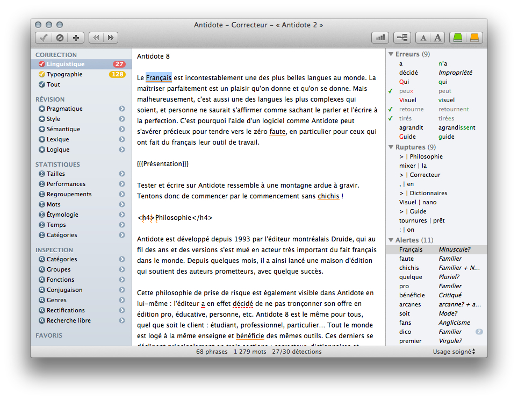
Task: Open the orange guides book icon
Action: [x=474, y=38]
